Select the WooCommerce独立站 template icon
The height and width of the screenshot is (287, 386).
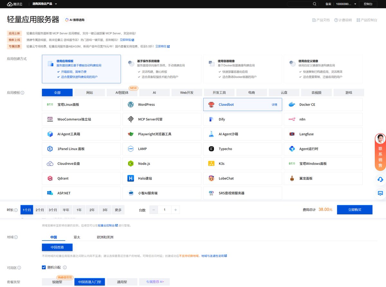click(50, 119)
